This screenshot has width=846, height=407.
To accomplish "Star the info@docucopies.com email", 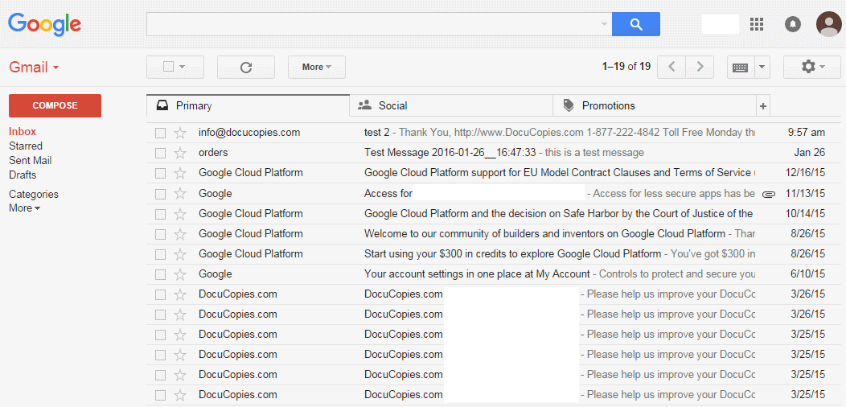I will (180, 133).
